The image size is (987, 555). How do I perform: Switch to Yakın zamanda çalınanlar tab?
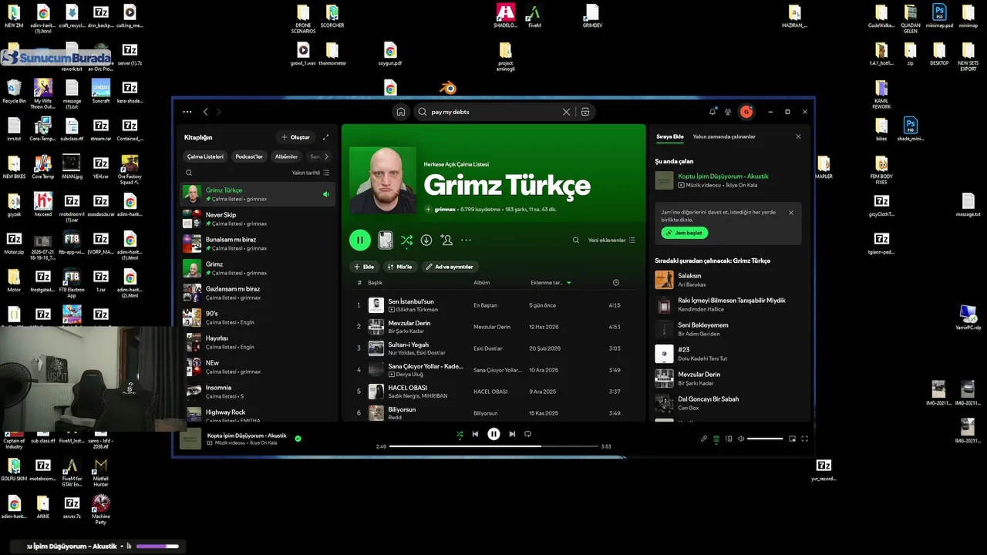point(724,136)
